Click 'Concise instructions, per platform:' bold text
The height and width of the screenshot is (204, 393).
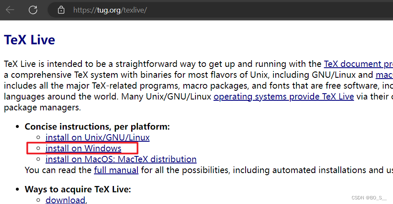pos(97,126)
